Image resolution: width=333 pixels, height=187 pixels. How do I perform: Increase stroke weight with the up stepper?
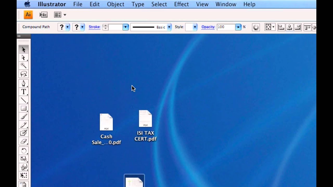click(x=105, y=26)
